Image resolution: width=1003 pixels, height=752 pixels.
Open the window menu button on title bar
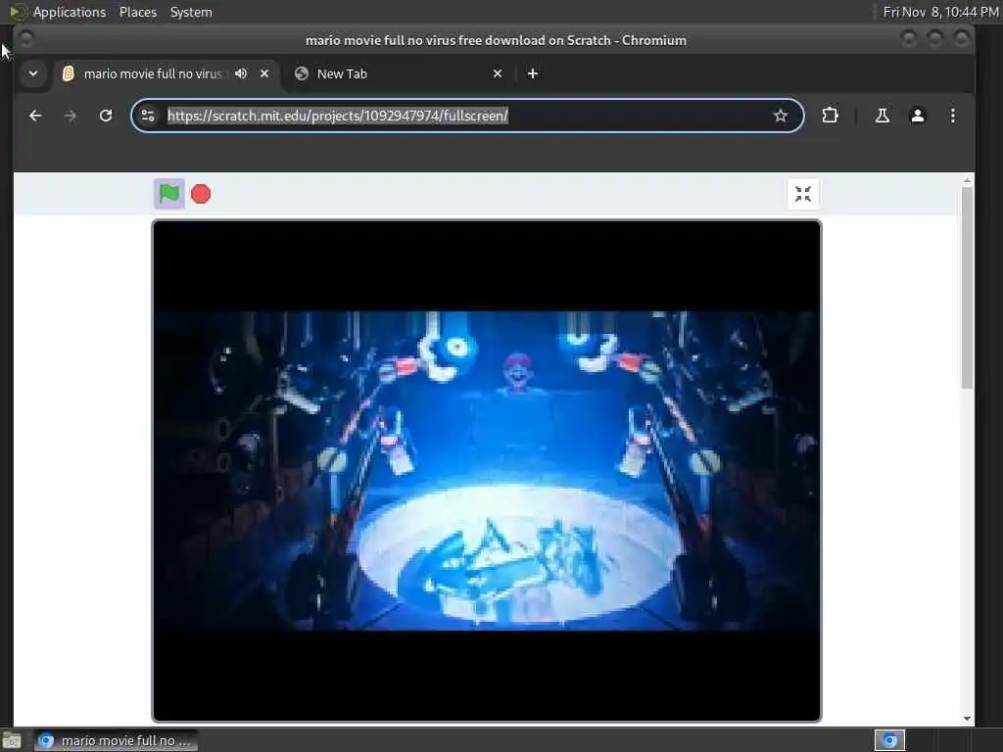click(x=25, y=39)
